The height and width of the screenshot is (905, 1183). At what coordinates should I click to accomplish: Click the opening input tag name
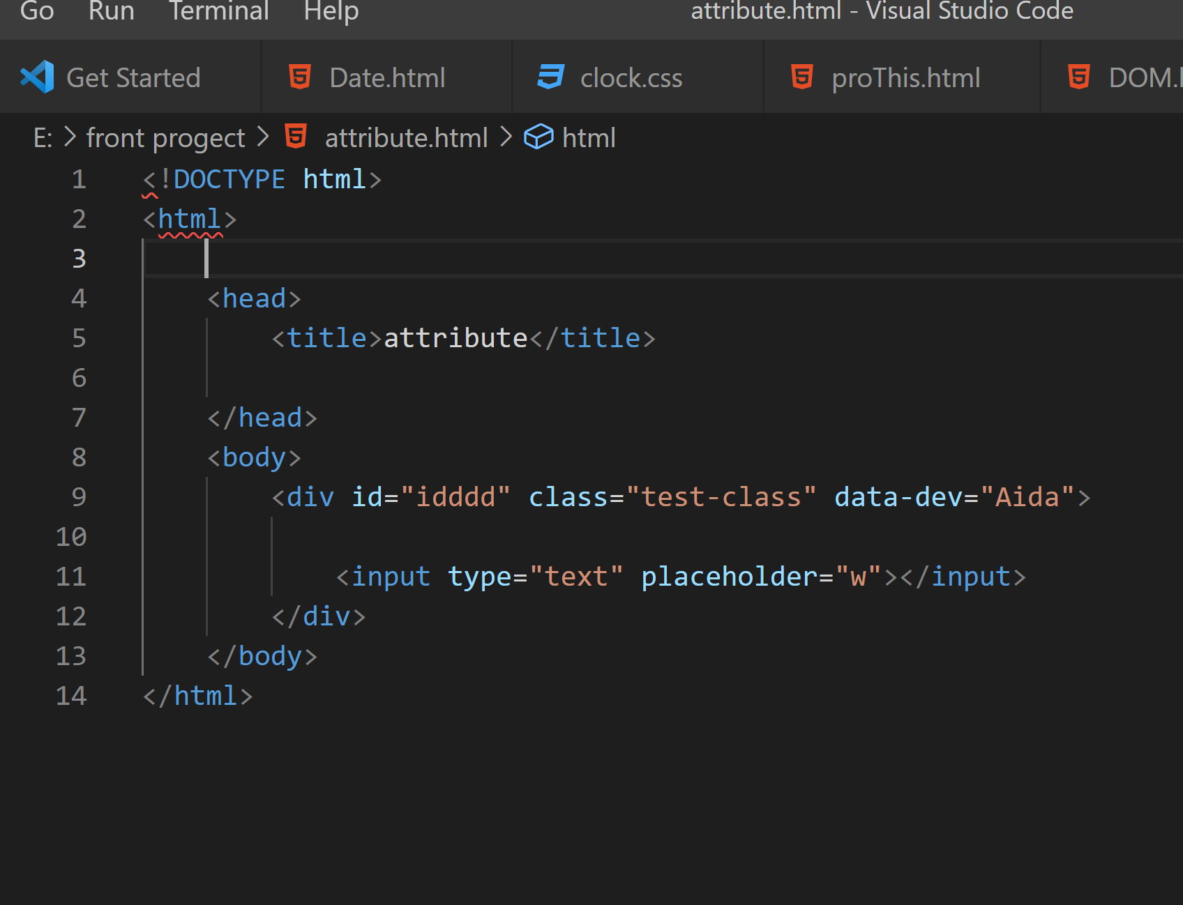[391, 577]
